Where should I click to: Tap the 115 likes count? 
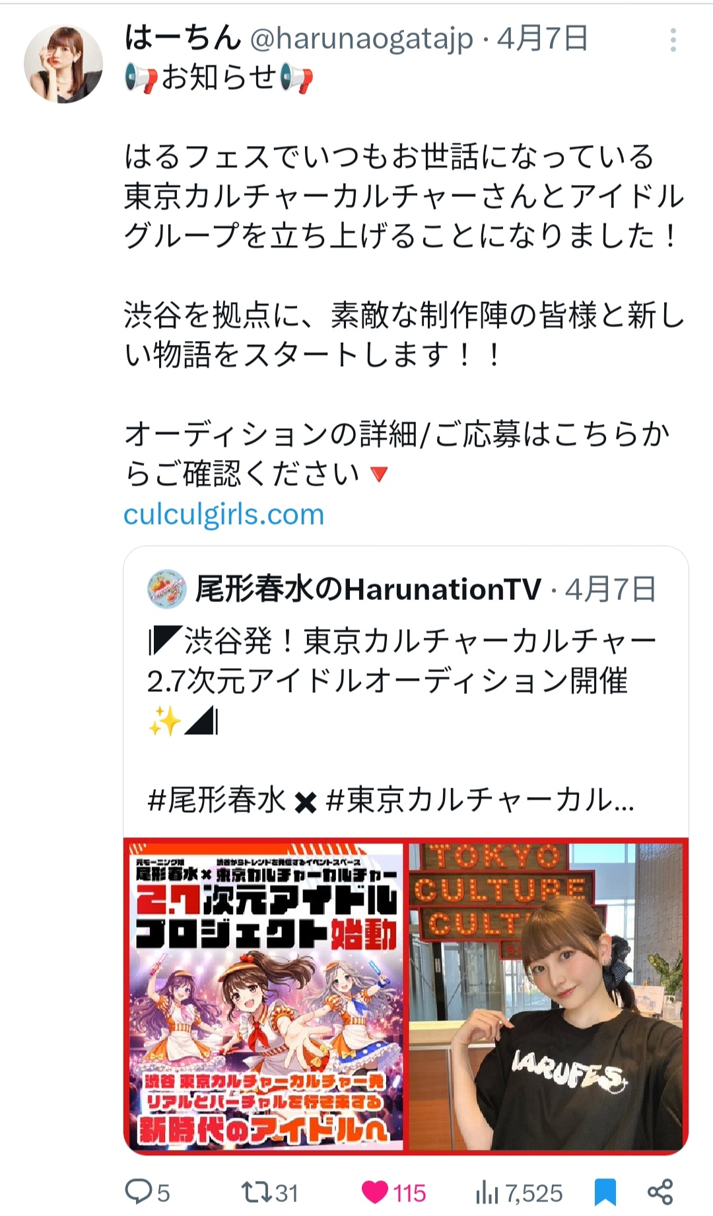coord(409,1193)
